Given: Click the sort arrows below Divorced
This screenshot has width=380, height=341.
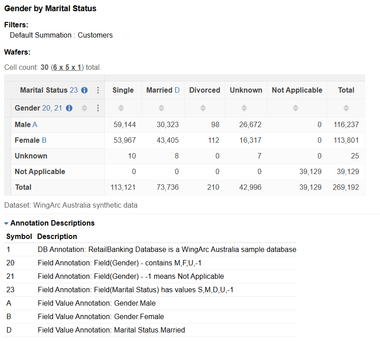Looking at the screenshot, I should 204,108.
